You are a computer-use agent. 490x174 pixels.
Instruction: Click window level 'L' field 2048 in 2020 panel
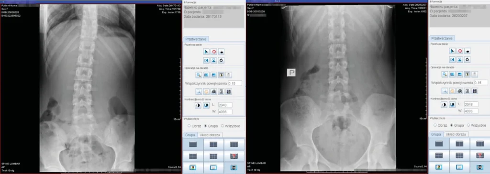coord(471,104)
